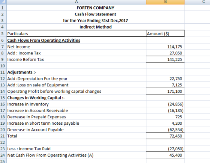
Task: Click 'Operating Profit before working capital changes' cell
Action: [x=76, y=91]
